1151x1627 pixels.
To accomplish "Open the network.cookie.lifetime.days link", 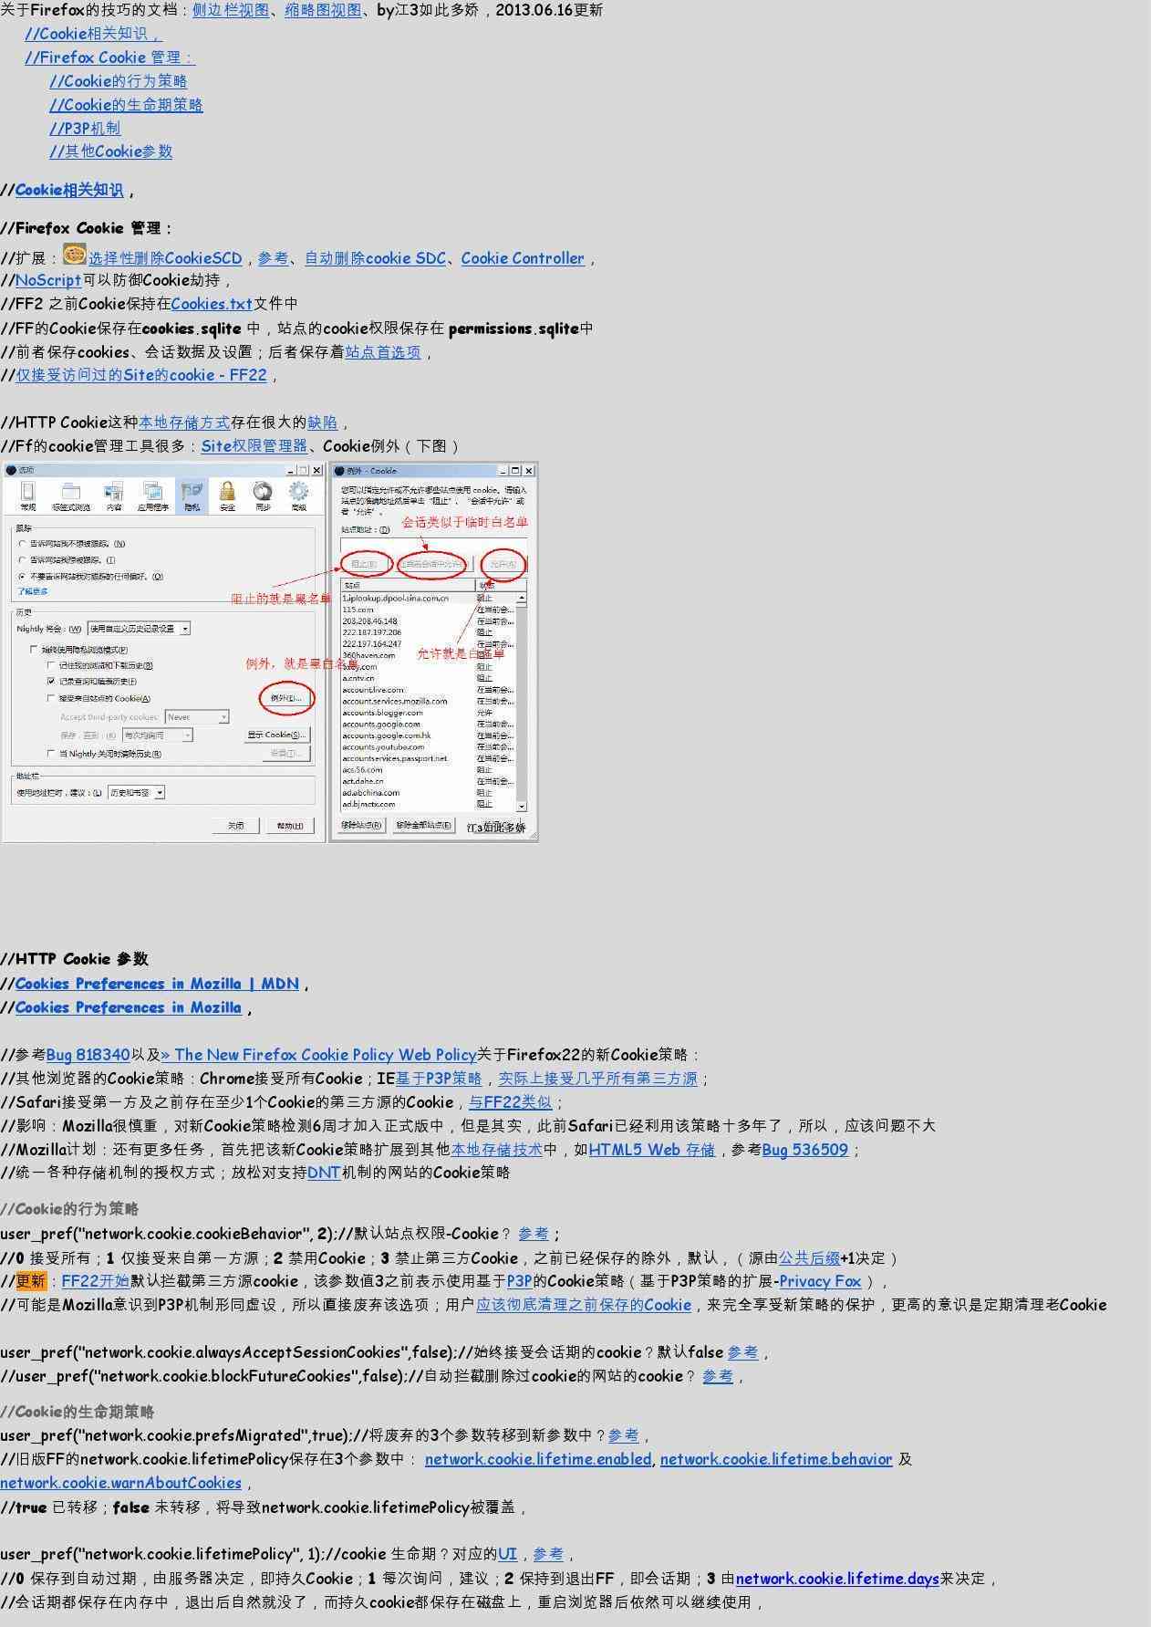I will [x=837, y=1579].
